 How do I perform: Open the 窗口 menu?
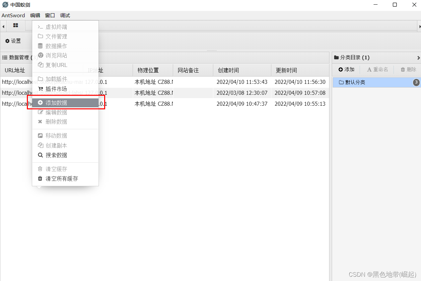click(50, 15)
